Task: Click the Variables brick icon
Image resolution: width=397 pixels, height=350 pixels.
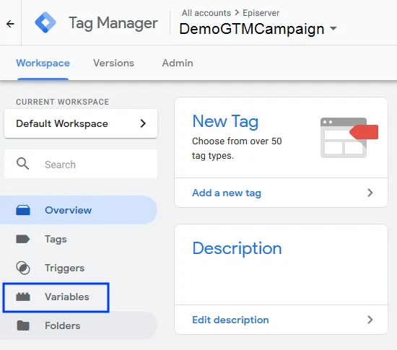Action: (23, 297)
